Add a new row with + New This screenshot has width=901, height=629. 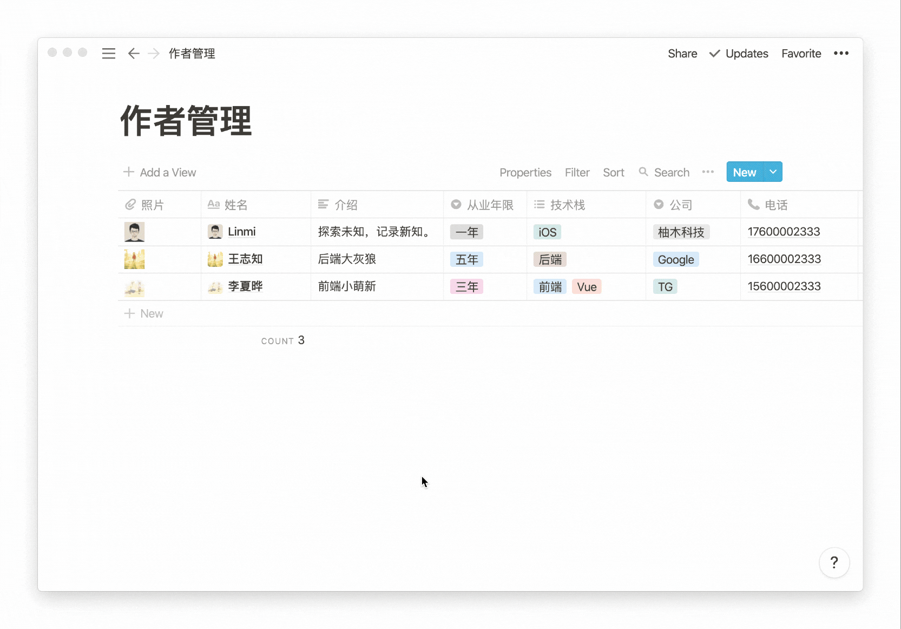point(144,313)
